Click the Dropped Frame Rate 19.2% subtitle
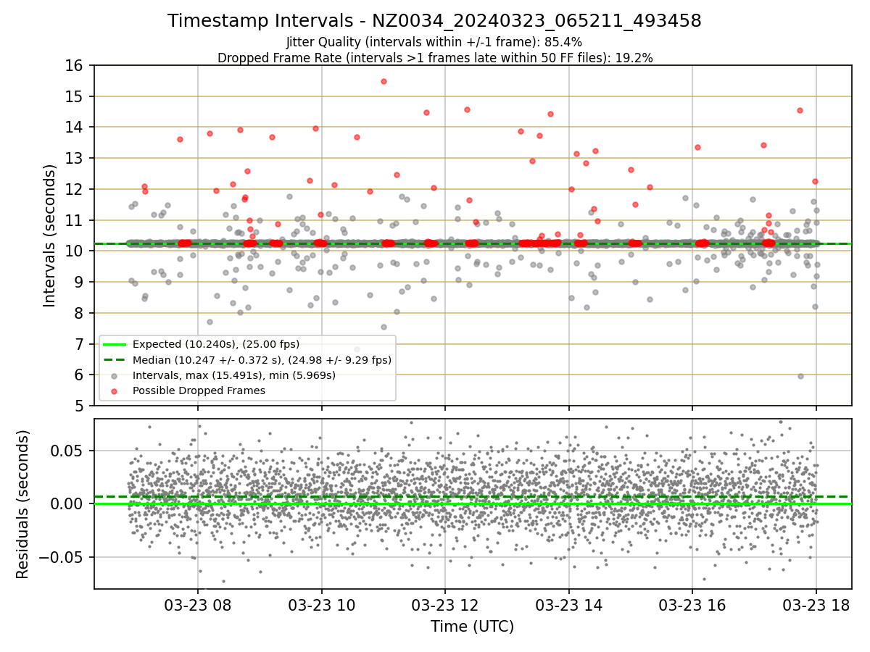This screenshot has height=652, width=870. click(x=435, y=58)
